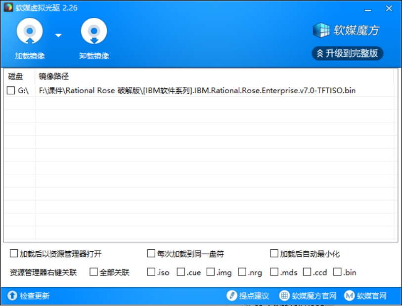
Task: Open the 软媒魔方官网 link
Action: (x=314, y=296)
